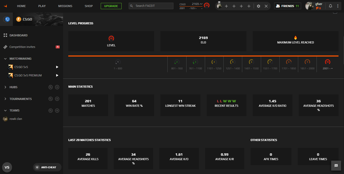Click the ELO trend graph icon
The height and width of the screenshot is (174, 344).
point(201,4)
